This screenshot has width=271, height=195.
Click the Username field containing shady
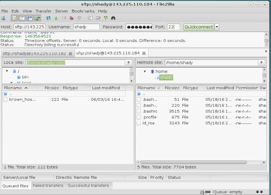pos(86,27)
